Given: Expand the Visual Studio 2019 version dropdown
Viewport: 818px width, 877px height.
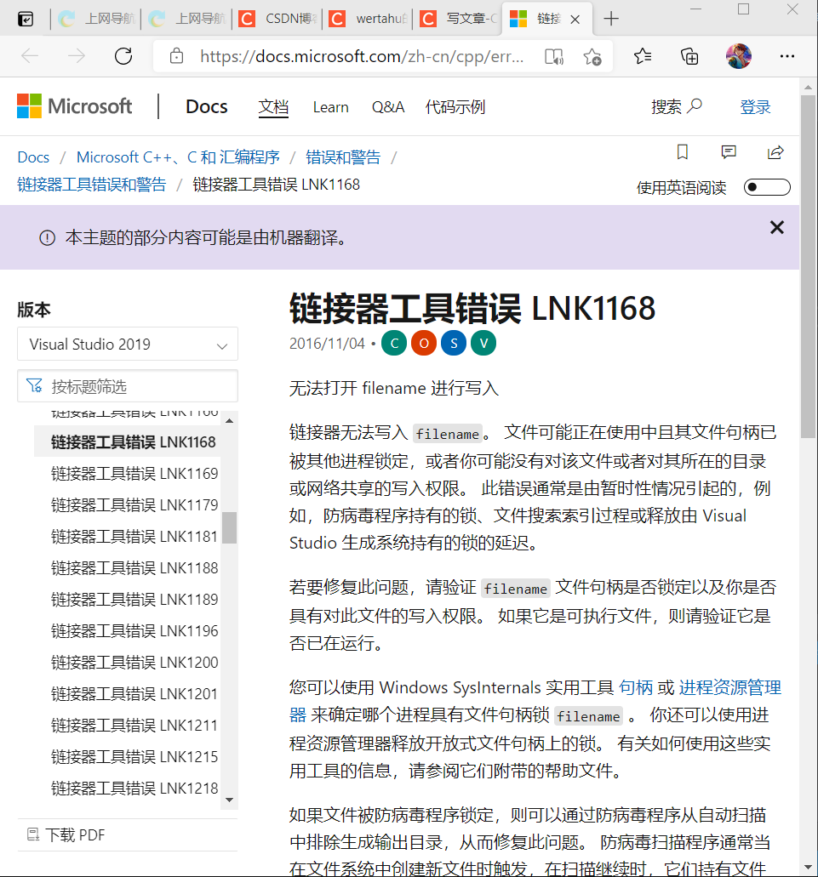Looking at the screenshot, I should point(127,344).
